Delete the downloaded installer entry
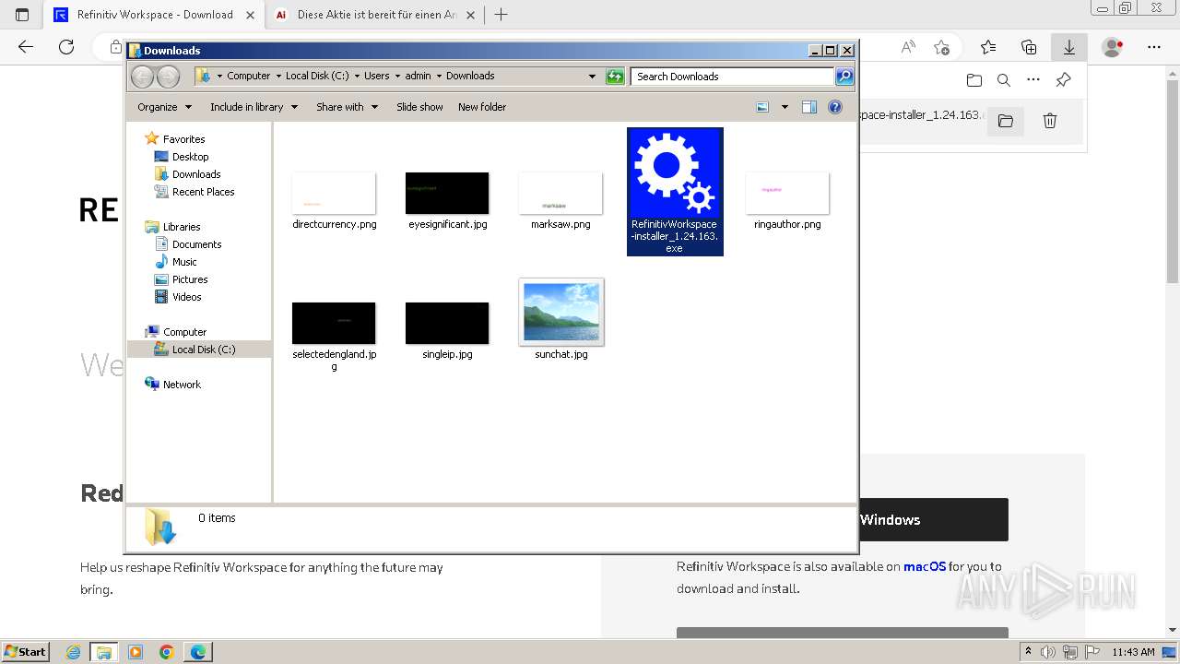This screenshot has height=664, width=1180. pyautogui.click(x=1049, y=121)
